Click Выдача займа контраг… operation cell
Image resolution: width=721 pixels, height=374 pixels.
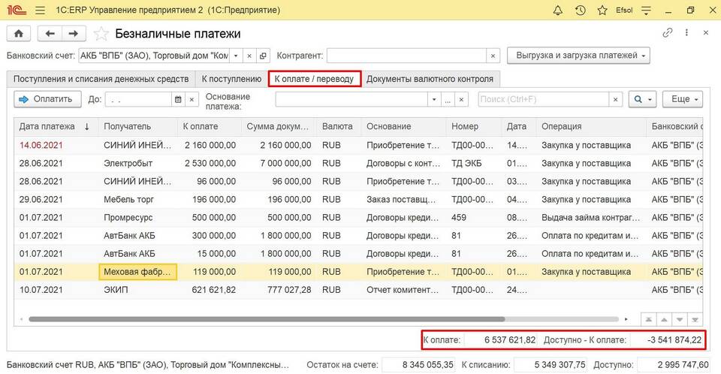click(590, 218)
